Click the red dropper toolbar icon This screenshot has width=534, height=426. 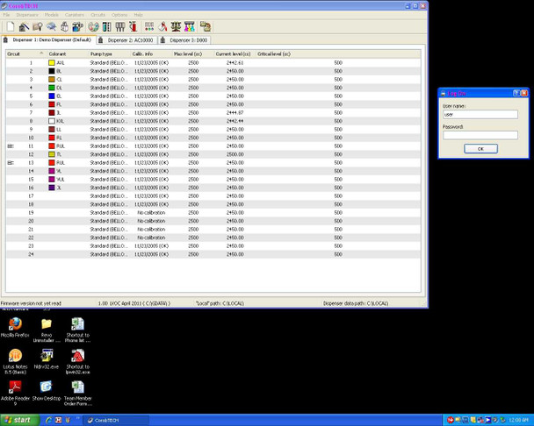[162, 26]
